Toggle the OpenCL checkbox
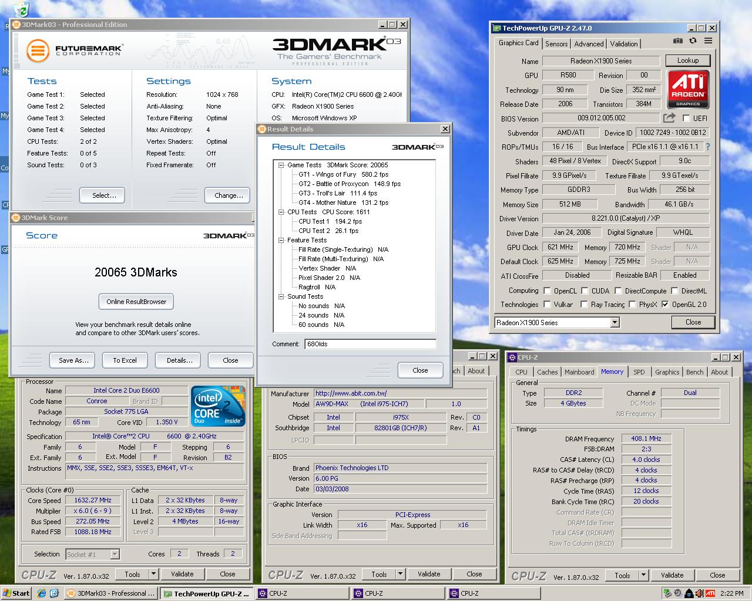This screenshot has height=601, width=752. click(547, 291)
